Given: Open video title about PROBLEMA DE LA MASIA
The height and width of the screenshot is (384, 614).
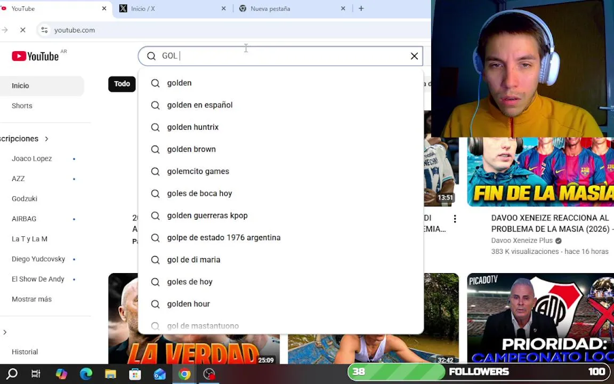Looking at the screenshot, I should point(552,223).
